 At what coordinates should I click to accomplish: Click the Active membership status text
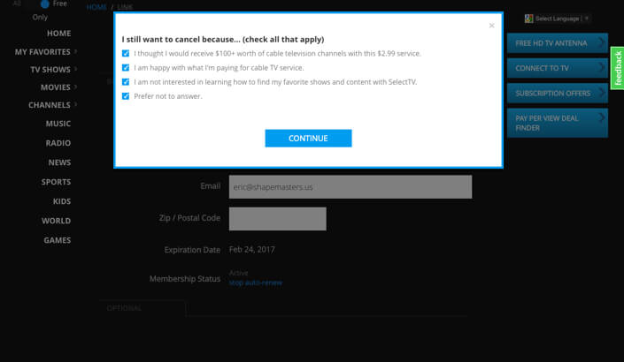(238, 273)
